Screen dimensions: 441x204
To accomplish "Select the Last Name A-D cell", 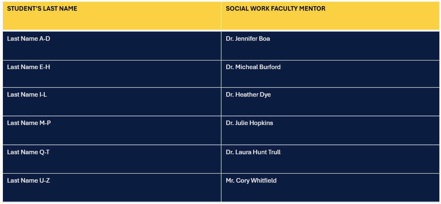I will [x=112, y=46].
